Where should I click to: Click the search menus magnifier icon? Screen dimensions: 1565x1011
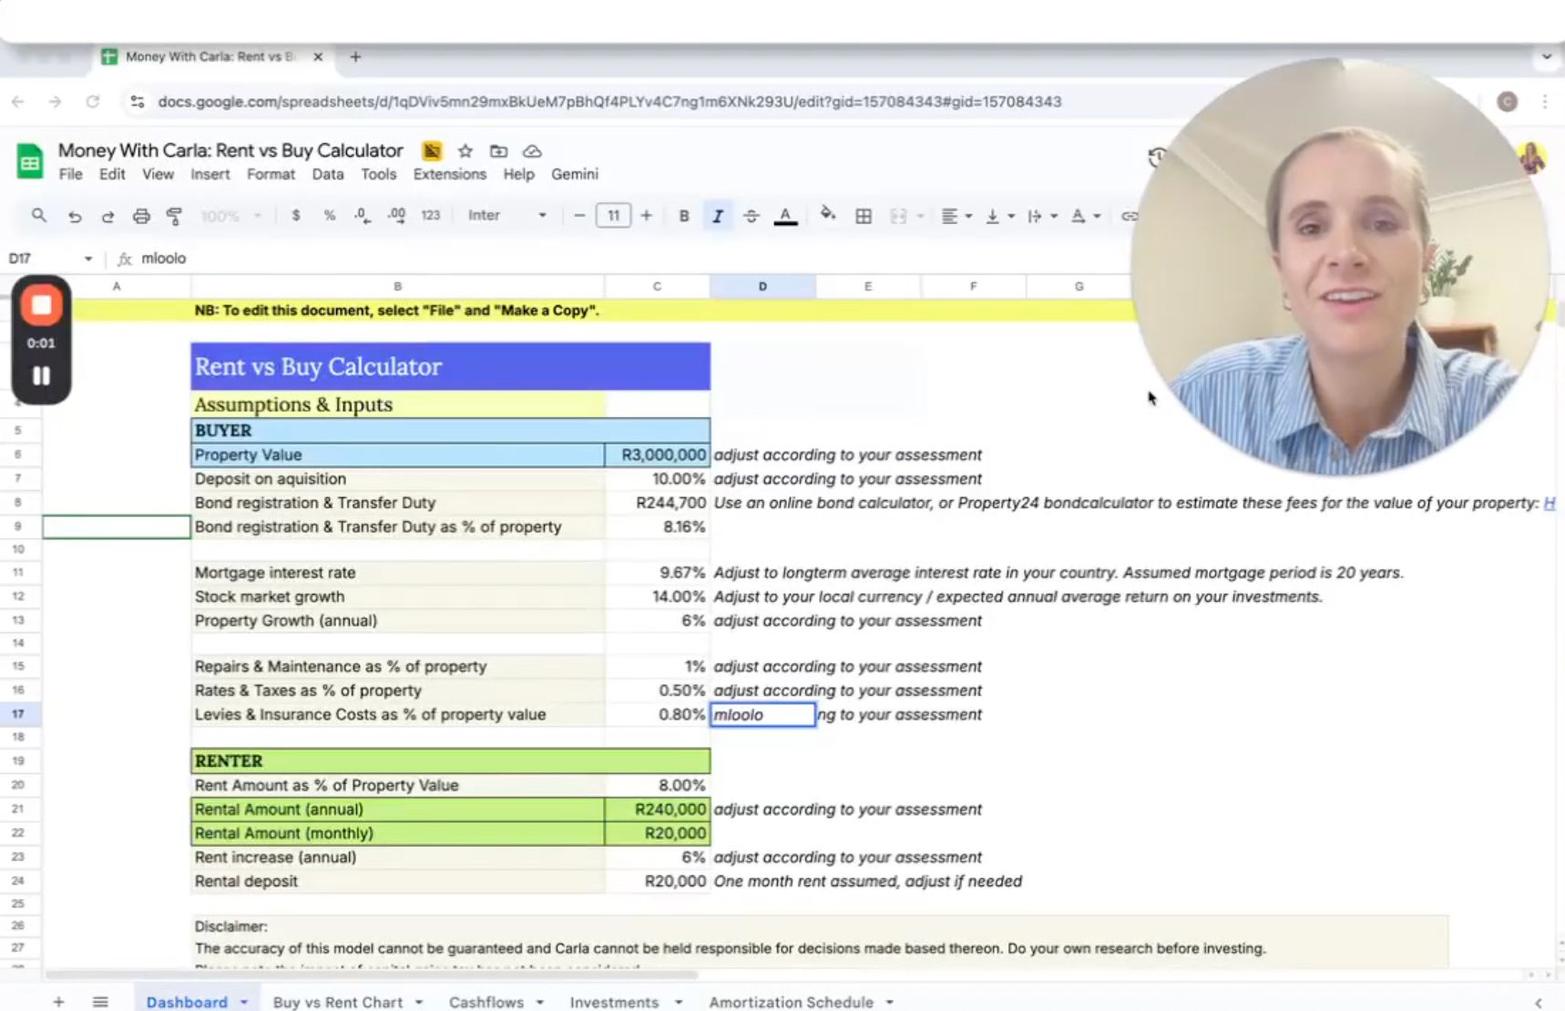38,216
